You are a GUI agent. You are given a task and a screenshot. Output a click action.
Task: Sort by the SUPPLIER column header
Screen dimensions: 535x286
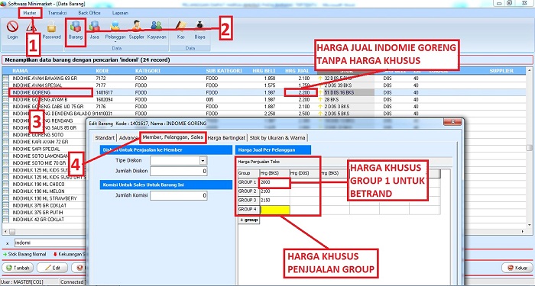pos(501,71)
